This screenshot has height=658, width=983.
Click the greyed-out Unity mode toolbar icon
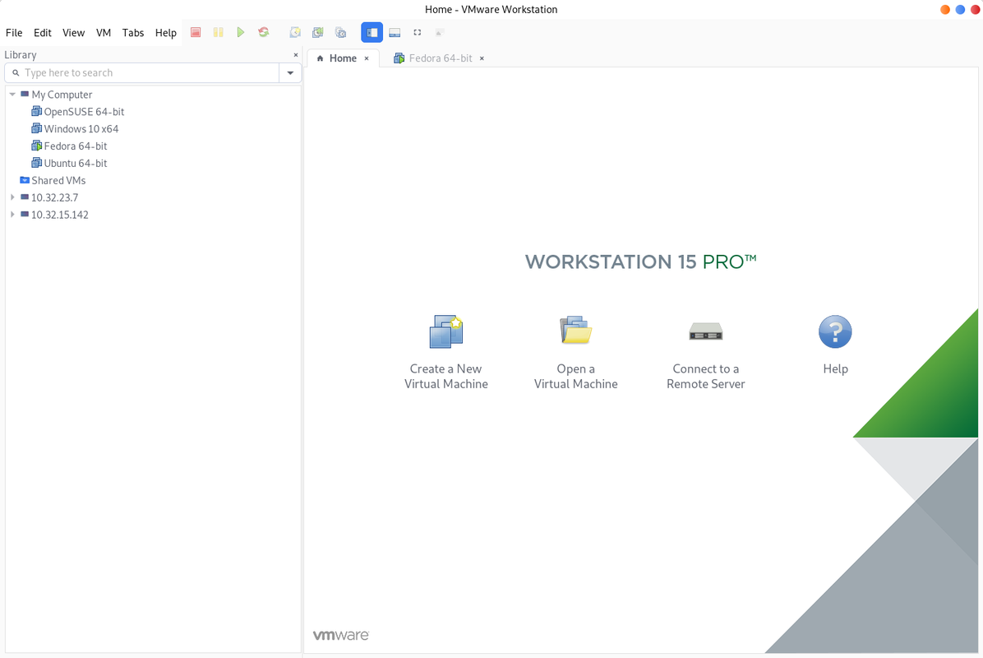point(440,32)
